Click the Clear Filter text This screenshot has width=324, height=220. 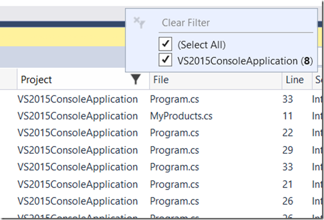[x=186, y=23]
